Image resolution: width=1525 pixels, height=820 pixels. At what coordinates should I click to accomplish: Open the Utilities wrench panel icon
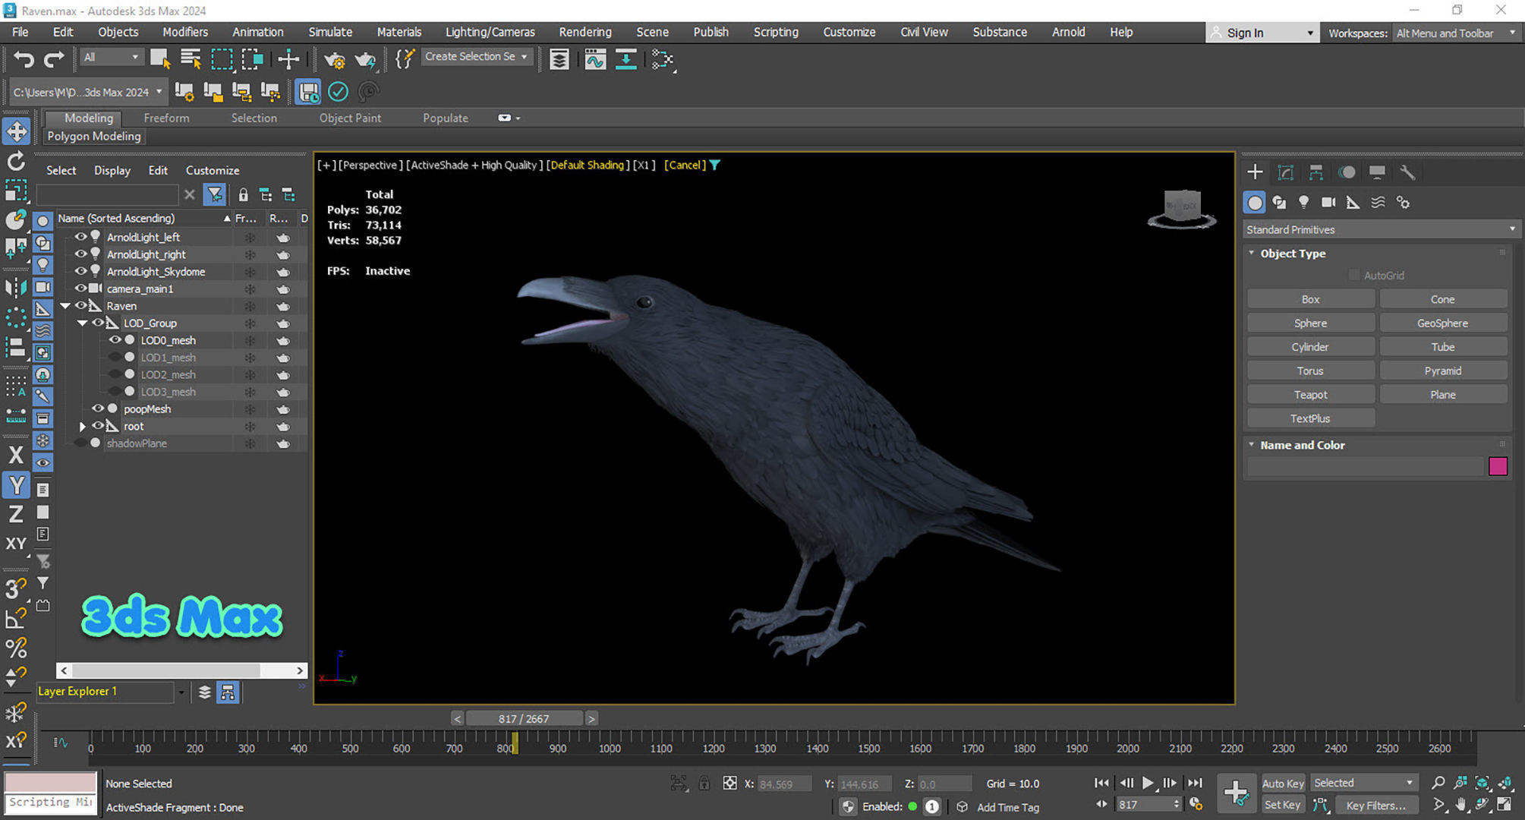tap(1407, 172)
